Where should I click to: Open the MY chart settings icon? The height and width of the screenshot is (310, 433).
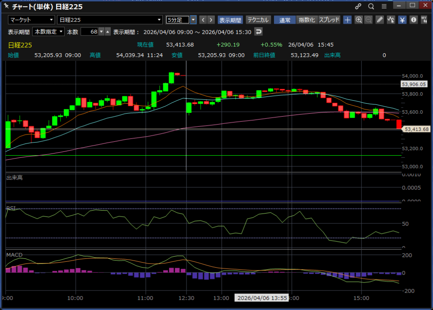424,20
